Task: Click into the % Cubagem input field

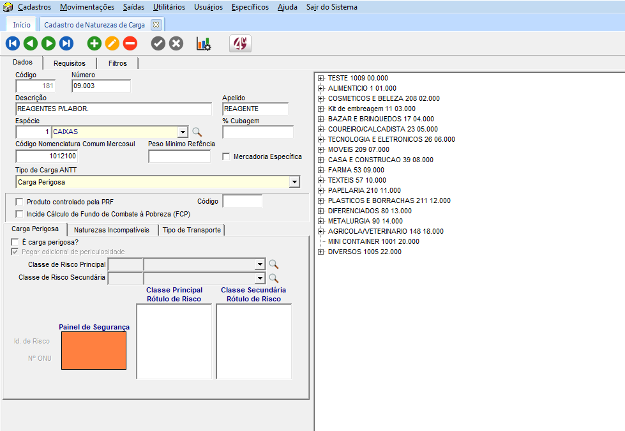Action: [258, 132]
